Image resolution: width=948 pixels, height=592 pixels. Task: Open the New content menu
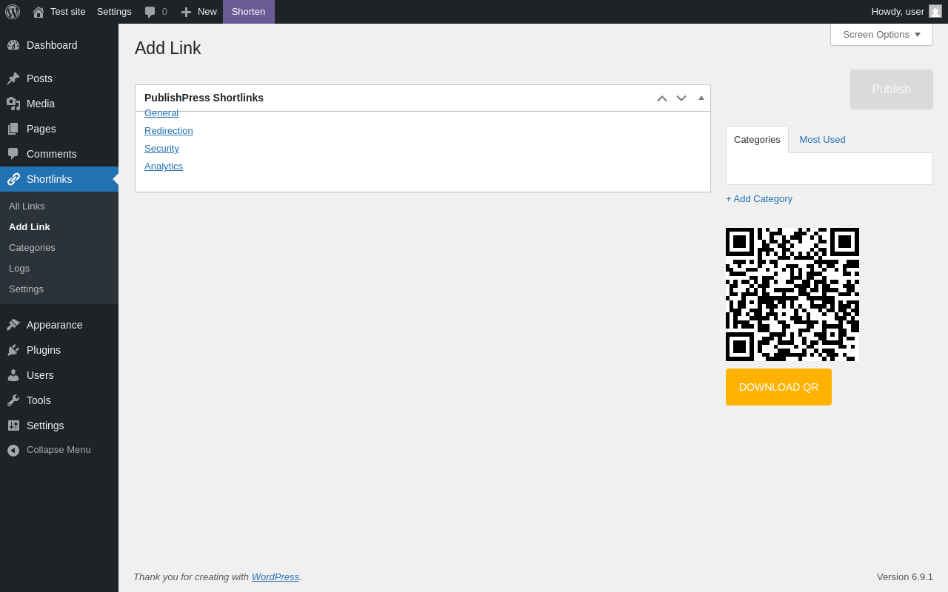pyautogui.click(x=198, y=12)
